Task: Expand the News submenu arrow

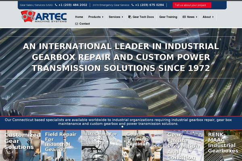Action: pos(196,17)
